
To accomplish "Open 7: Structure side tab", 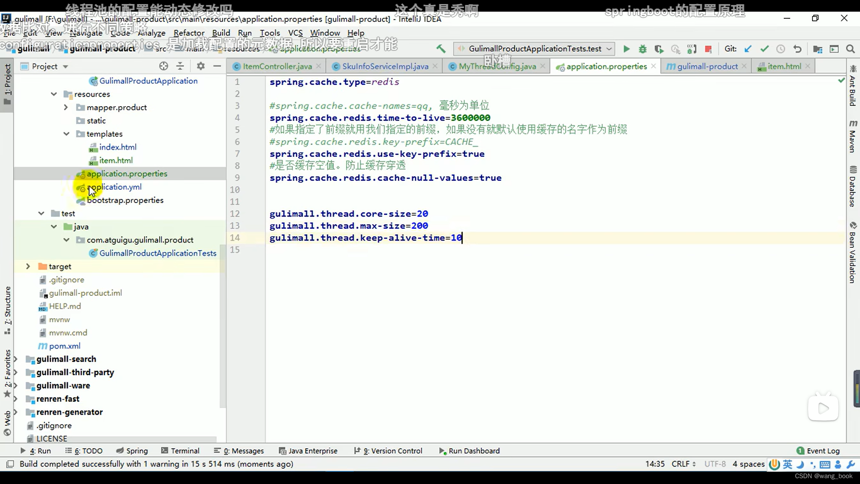I will [7, 311].
